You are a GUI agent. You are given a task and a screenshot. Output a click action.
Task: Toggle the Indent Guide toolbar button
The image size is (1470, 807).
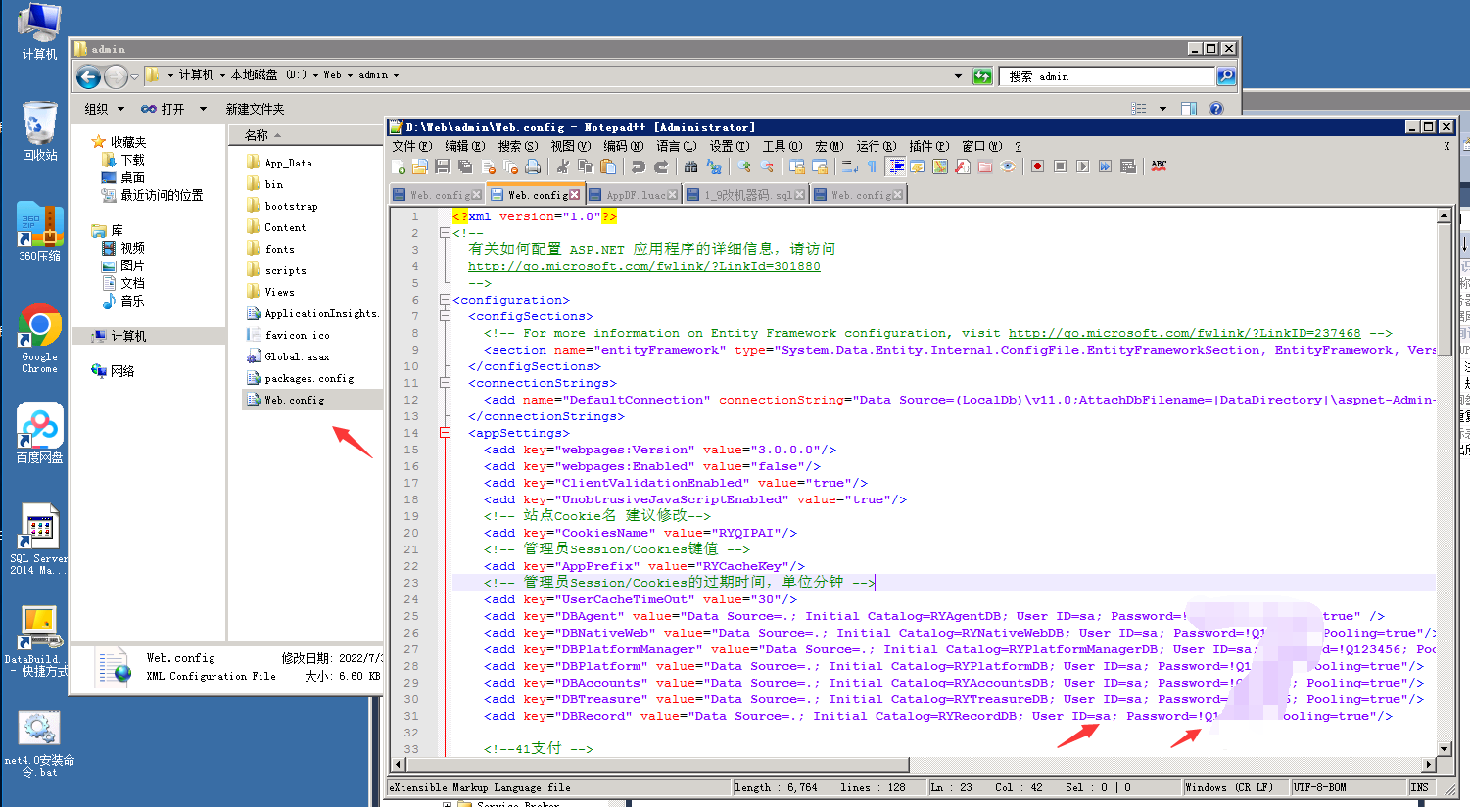[897, 166]
